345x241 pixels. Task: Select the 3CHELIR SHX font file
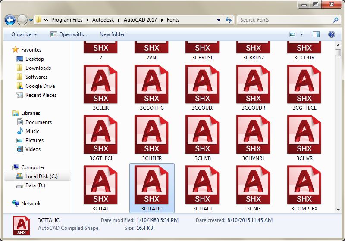point(152,138)
